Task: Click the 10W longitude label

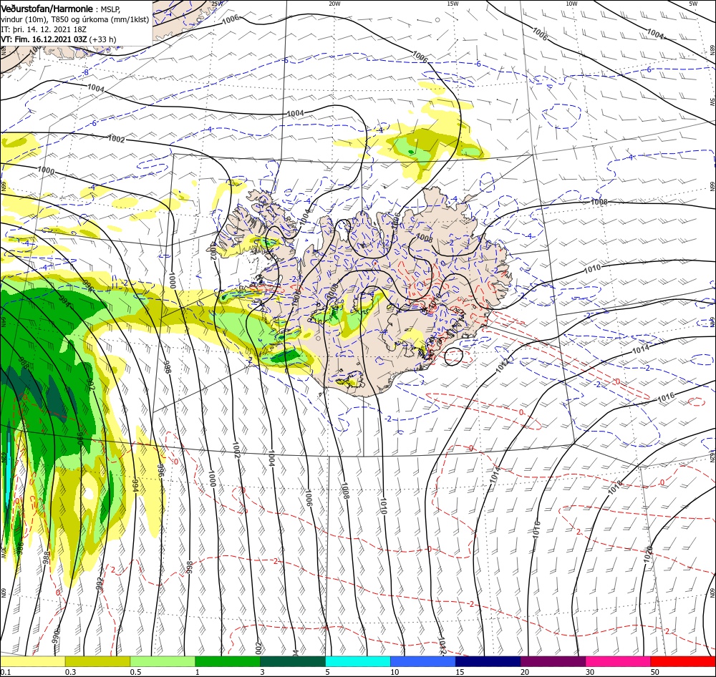Action: (571, 4)
